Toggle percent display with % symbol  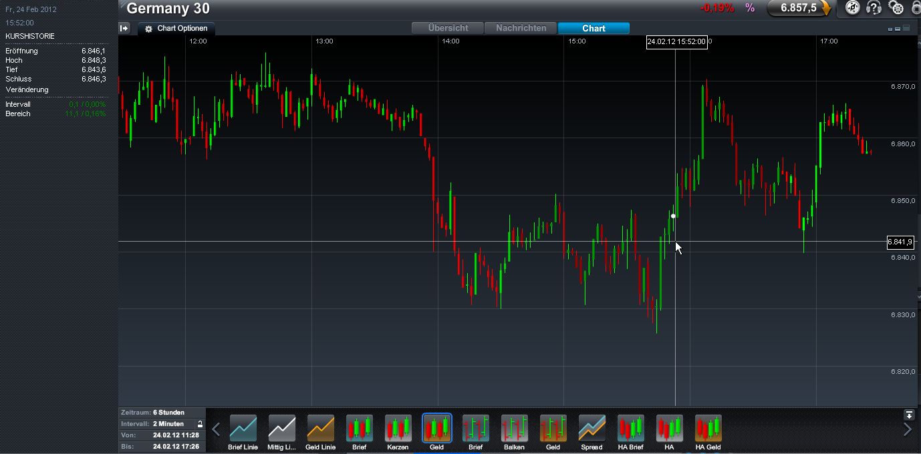(750, 8)
